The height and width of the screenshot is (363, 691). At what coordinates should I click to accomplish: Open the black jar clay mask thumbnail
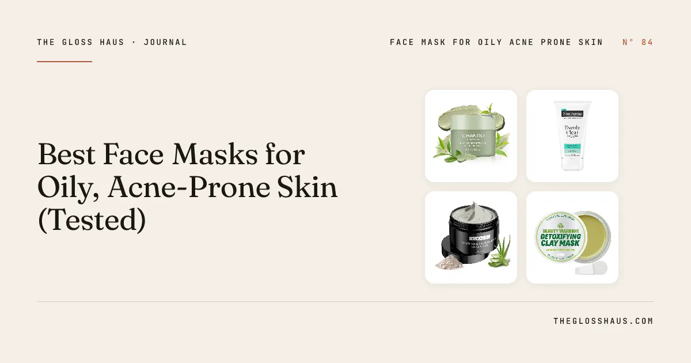click(x=471, y=237)
